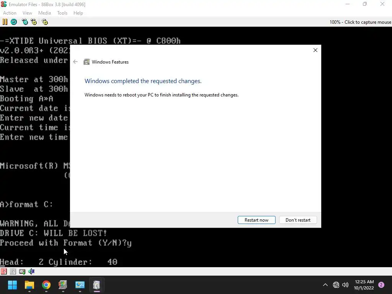Go back with the dialog's left arrow

coord(75,62)
